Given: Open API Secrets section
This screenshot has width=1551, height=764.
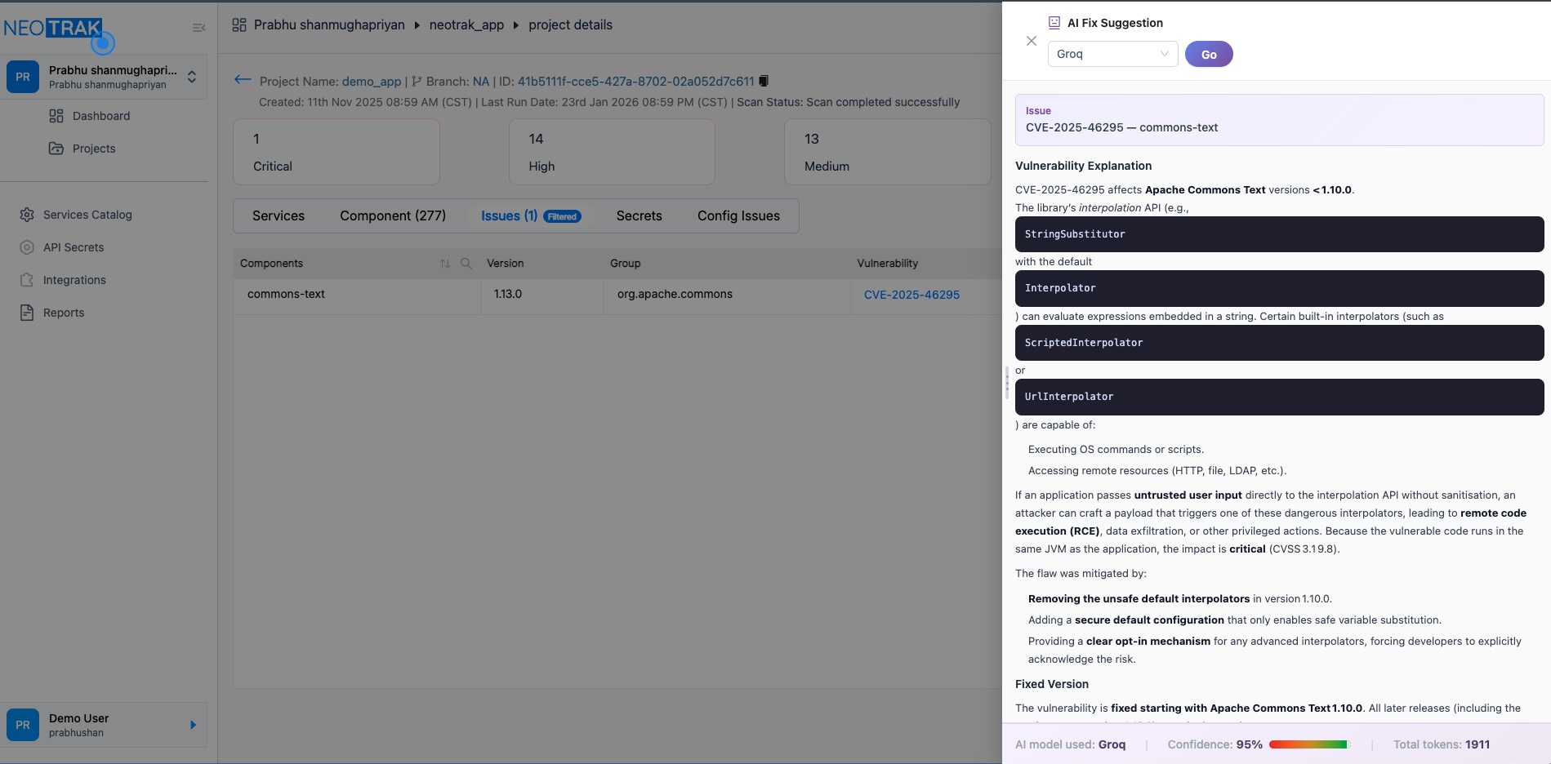Looking at the screenshot, I should (74, 247).
